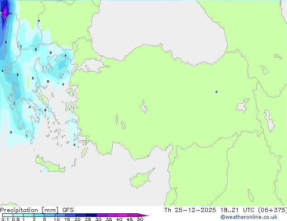Click the '0.1' legend scale label

point(5,219)
